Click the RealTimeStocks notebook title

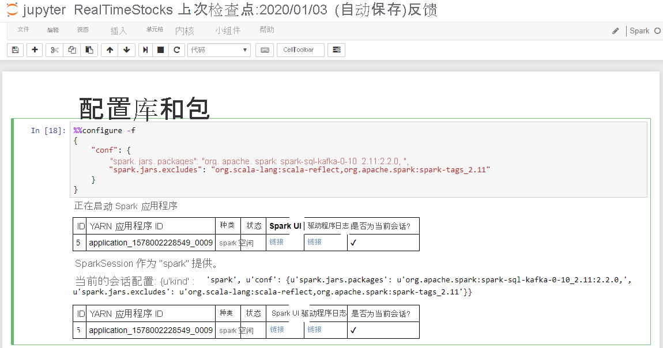(123, 10)
